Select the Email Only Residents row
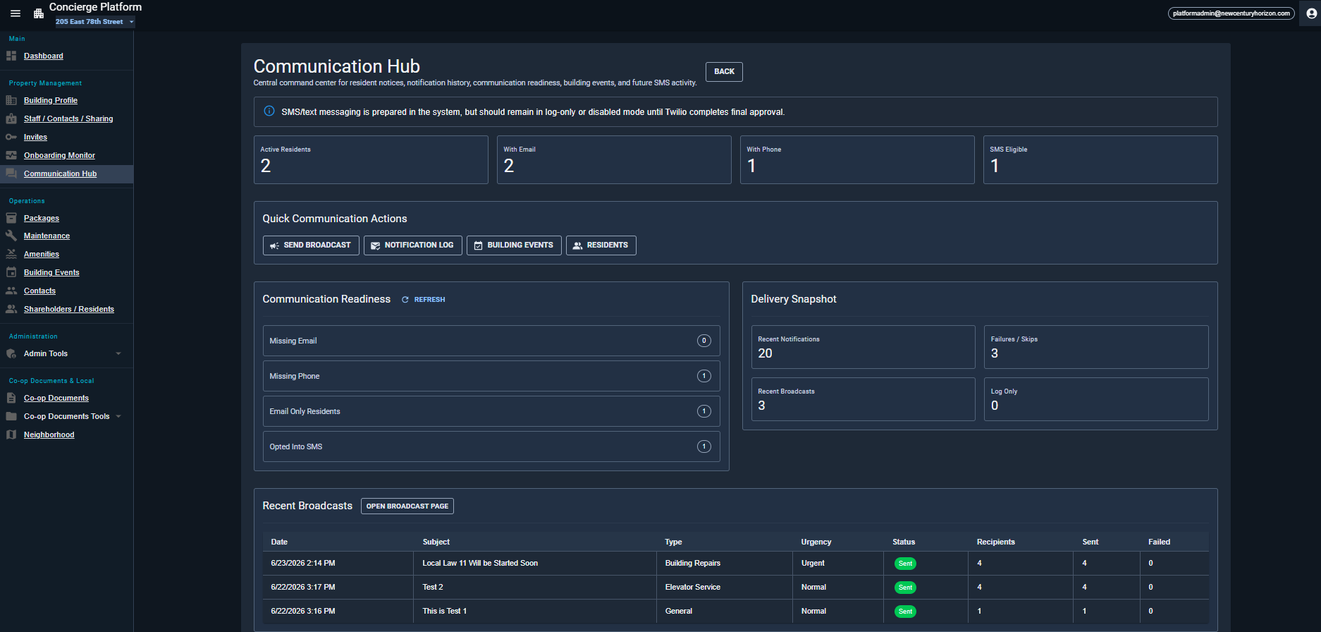The height and width of the screenshot is (632, 1321). click(x=491, y=411)
